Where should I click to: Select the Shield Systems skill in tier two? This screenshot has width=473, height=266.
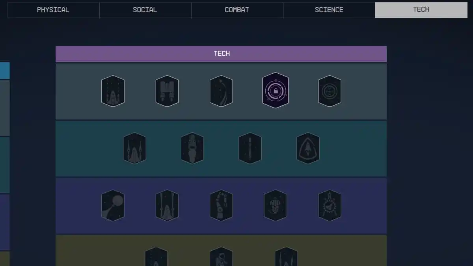click(308, 148)
